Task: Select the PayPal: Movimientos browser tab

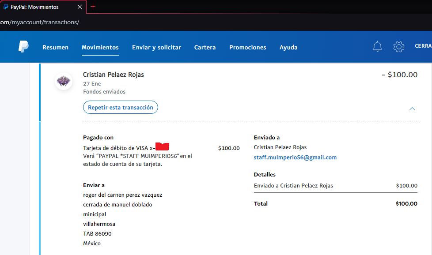Action: 43,7
